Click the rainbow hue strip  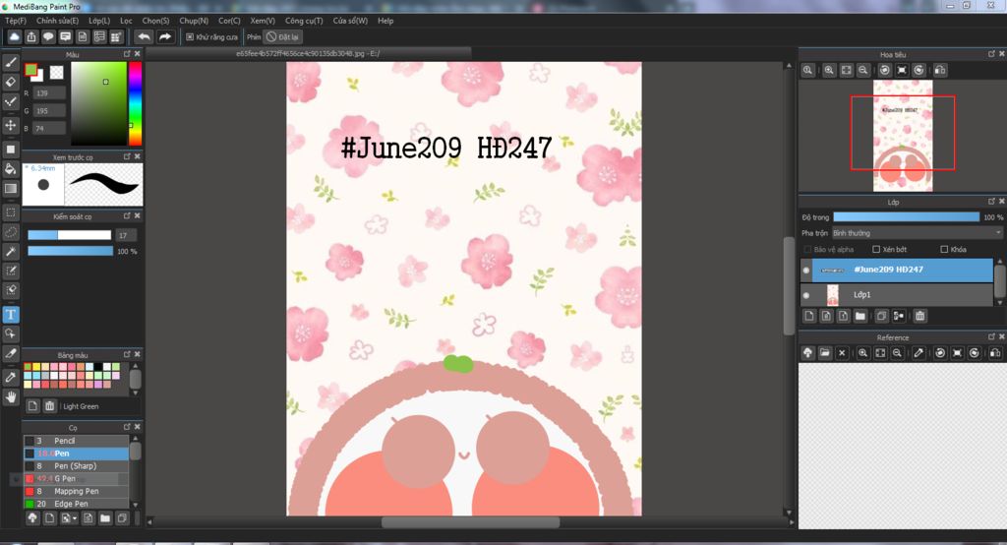[x=135, y=103]
